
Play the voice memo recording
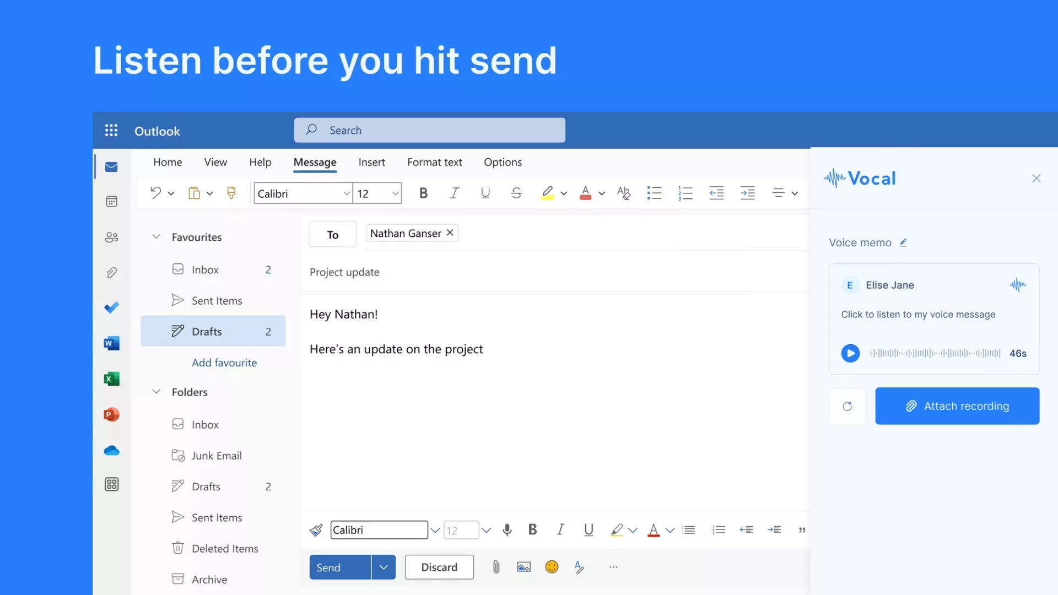coord(850,353)
